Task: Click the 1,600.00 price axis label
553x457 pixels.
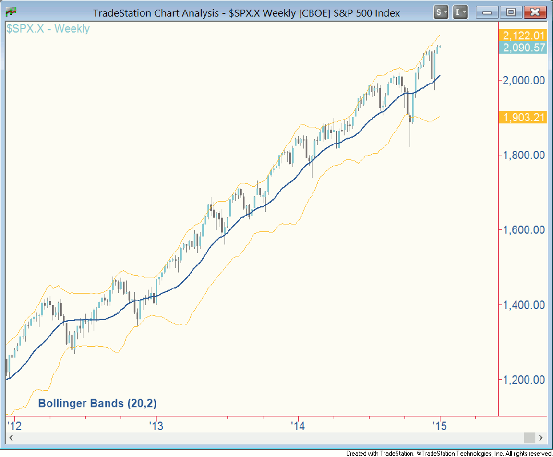Action: (523, 230)
